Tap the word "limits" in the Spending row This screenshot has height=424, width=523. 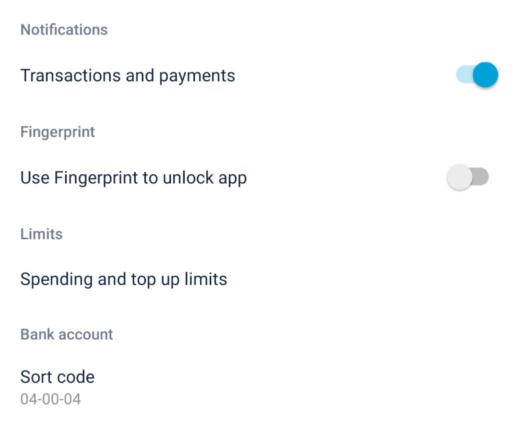(x=206, y=279)
